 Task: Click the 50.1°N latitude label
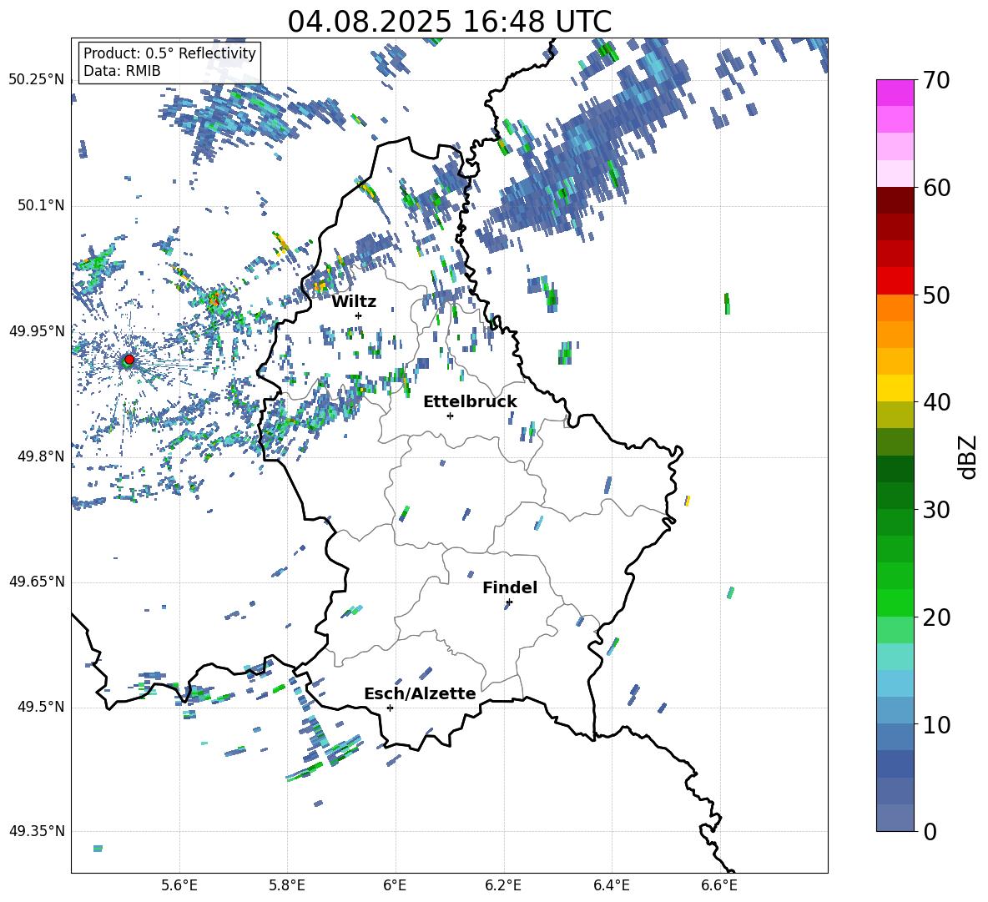(x=40, y=205)
